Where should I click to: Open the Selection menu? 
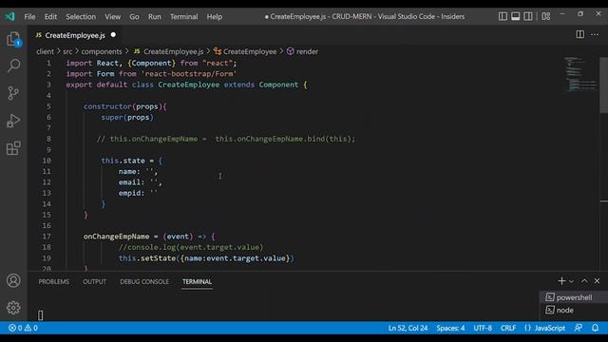pos(81,17)
